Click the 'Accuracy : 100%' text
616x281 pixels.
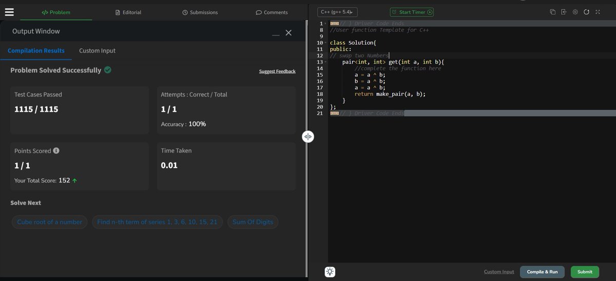(x=183, y=124)
